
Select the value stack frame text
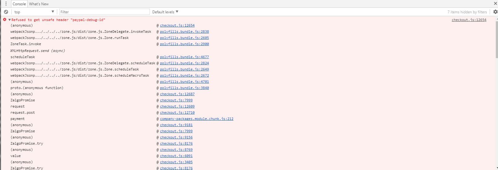pos(15,156)
